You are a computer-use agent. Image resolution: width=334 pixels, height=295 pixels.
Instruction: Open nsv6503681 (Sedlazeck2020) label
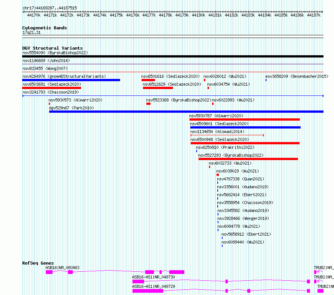click(x=52, y=84)
